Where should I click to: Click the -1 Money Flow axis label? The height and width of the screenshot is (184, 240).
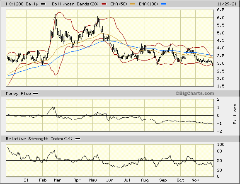[219, 123]
